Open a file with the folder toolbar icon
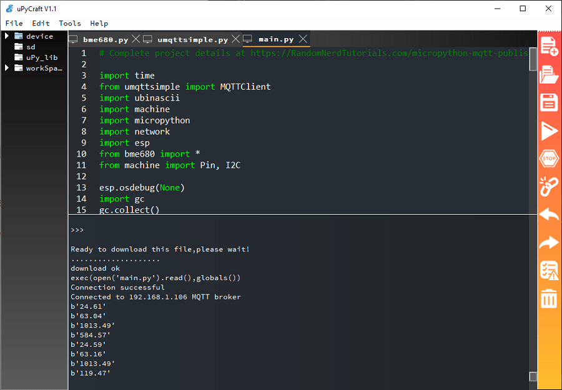The height and width of the screenshot is (390, 562). point(548,74)
